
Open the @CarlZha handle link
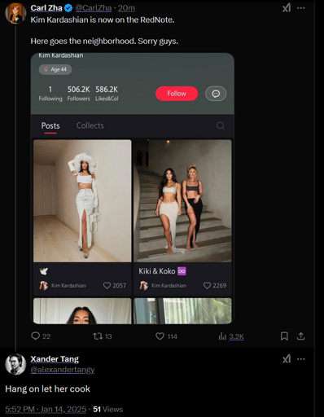coord(94,8)
